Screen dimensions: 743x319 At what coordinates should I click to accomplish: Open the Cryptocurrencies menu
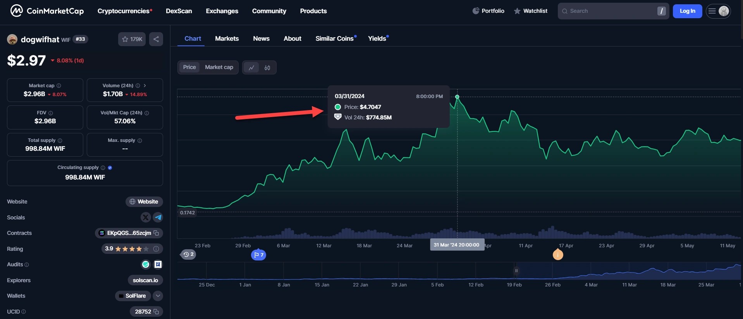click(x=124, y=11)
